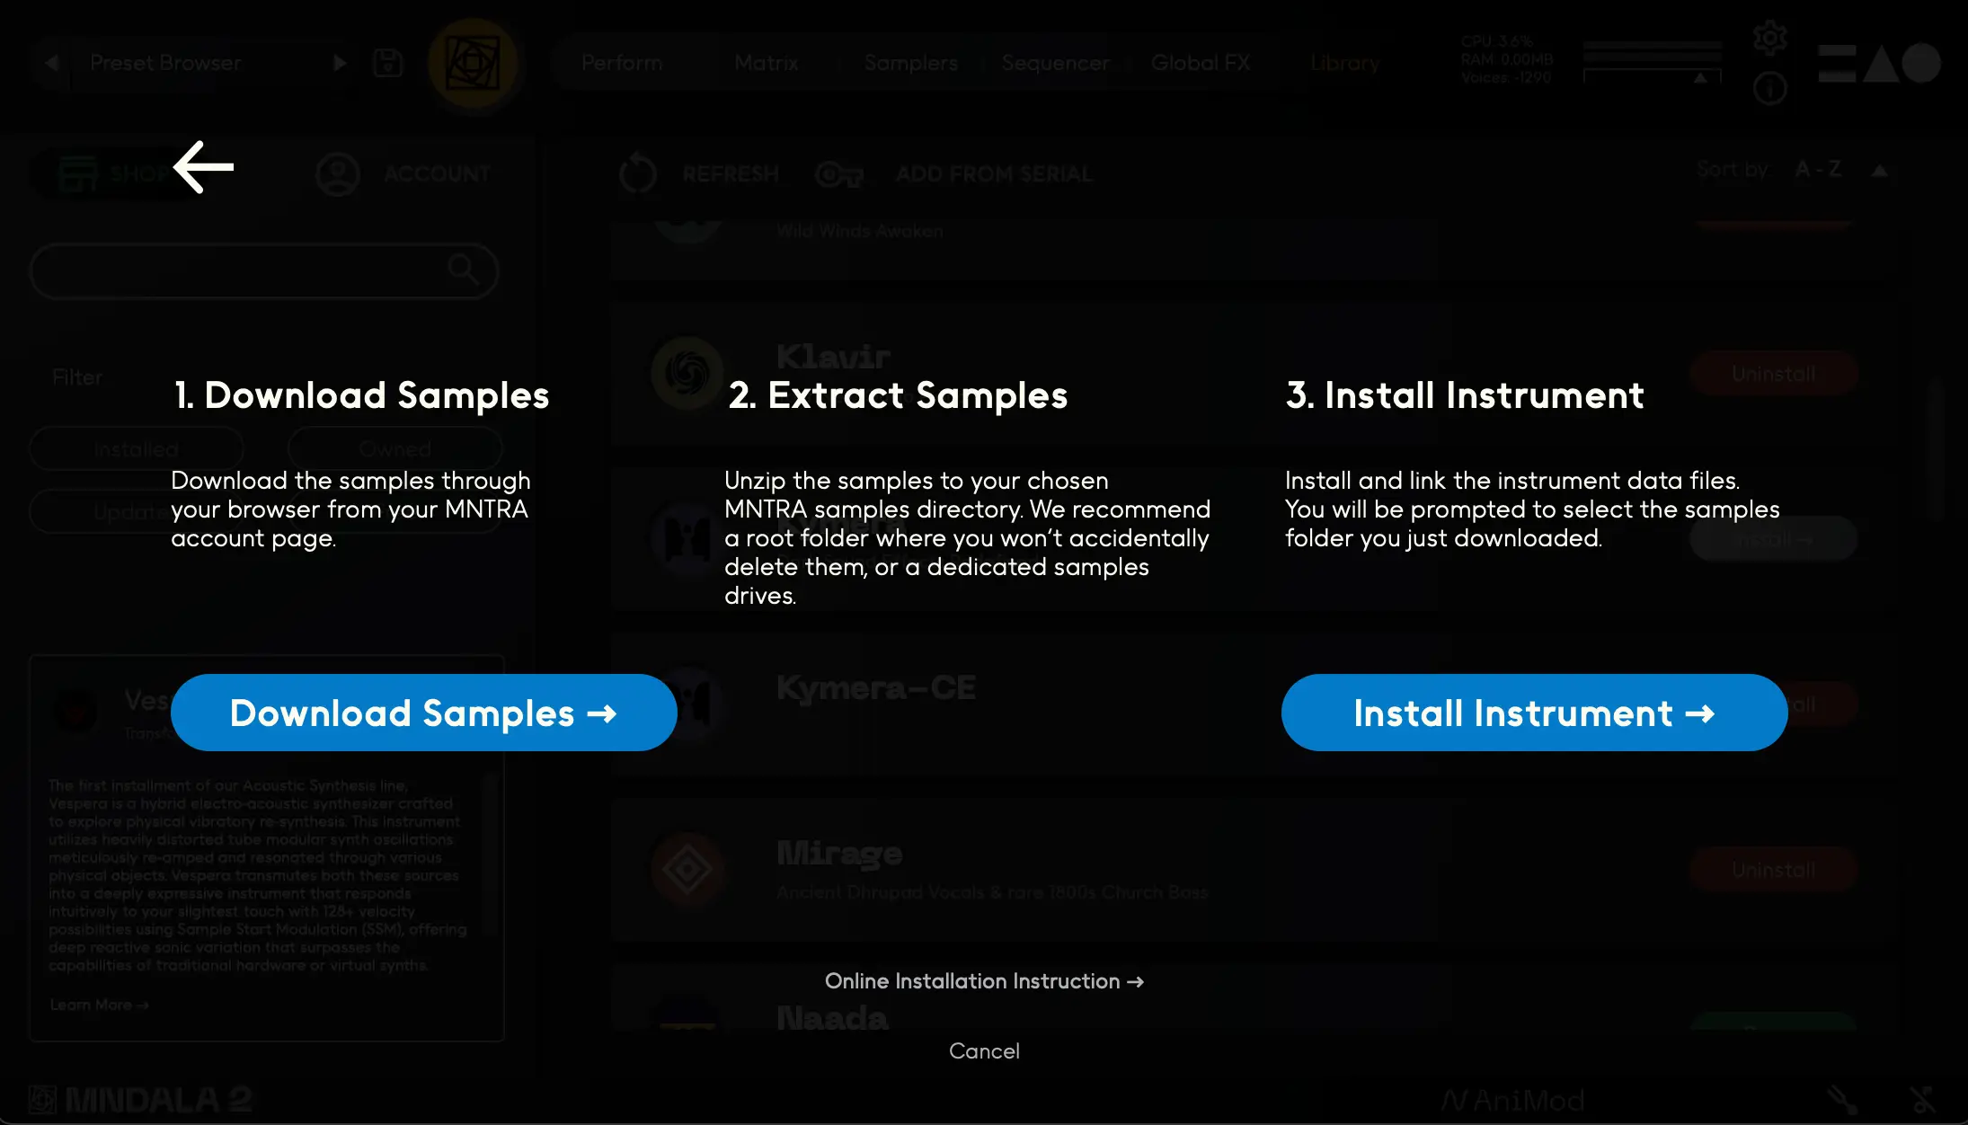1968x1125 pixels.
Task: Select next preset with right arrow
Action: [x=340, y=63]
